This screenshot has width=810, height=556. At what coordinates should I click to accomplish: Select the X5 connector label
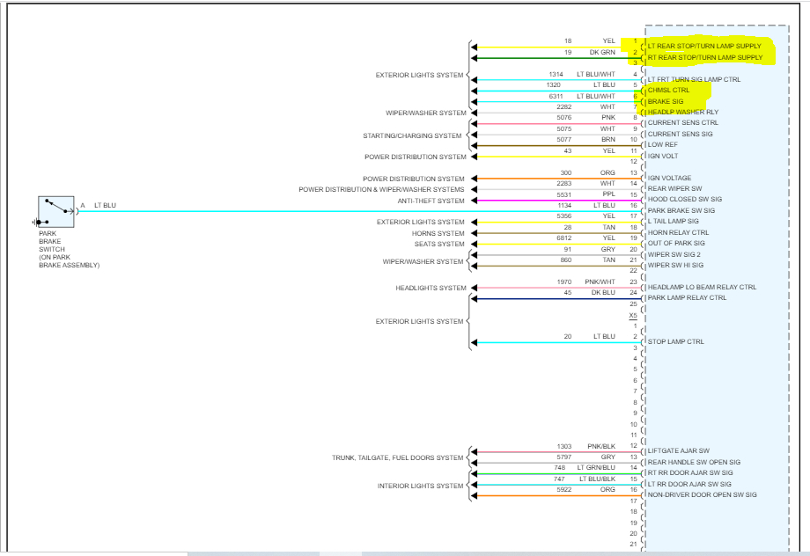pyautogui.click(x=633, y=316)
